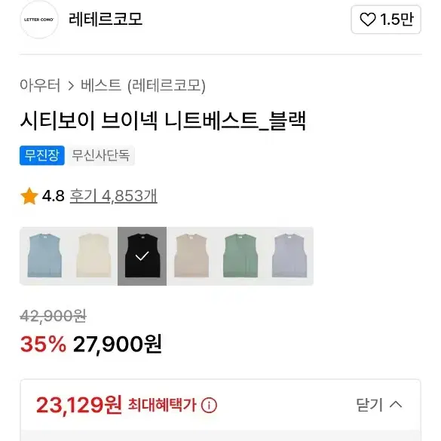Click the orange star rating icon

(29, 196)
